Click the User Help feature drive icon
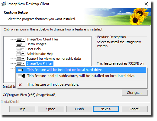This screenshot has width=157, height=121. tap(19, 49)
